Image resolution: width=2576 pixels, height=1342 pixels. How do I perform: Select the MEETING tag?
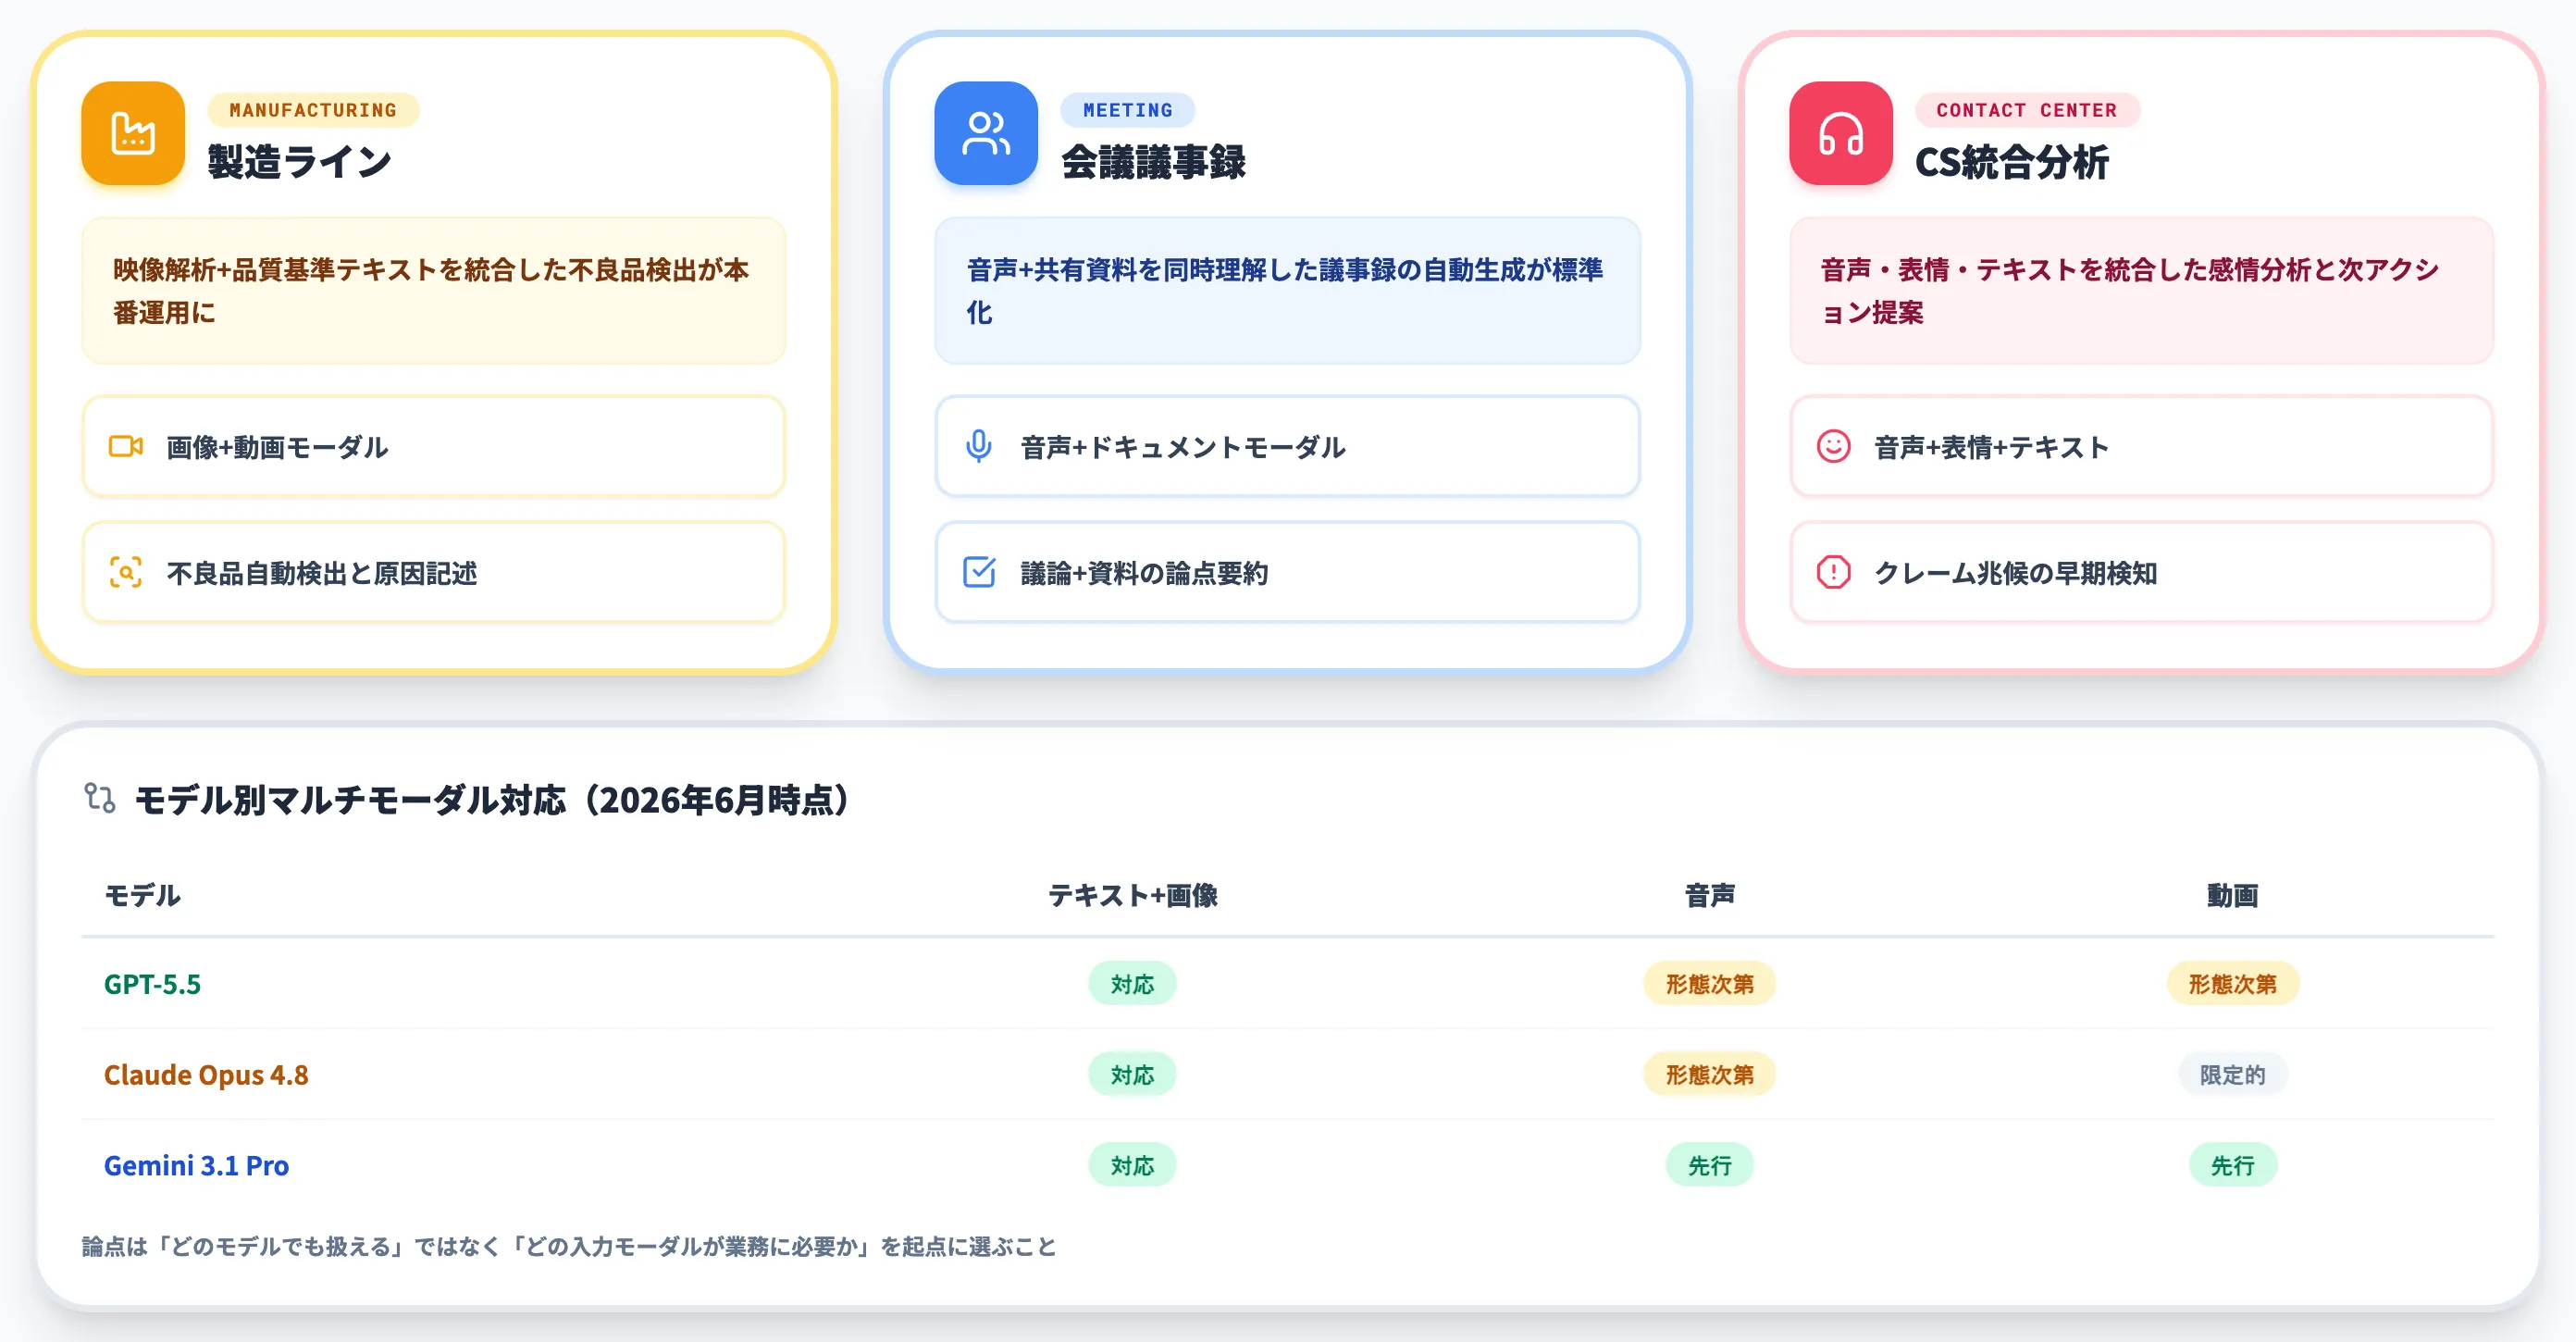click(x=1128, y=110)
